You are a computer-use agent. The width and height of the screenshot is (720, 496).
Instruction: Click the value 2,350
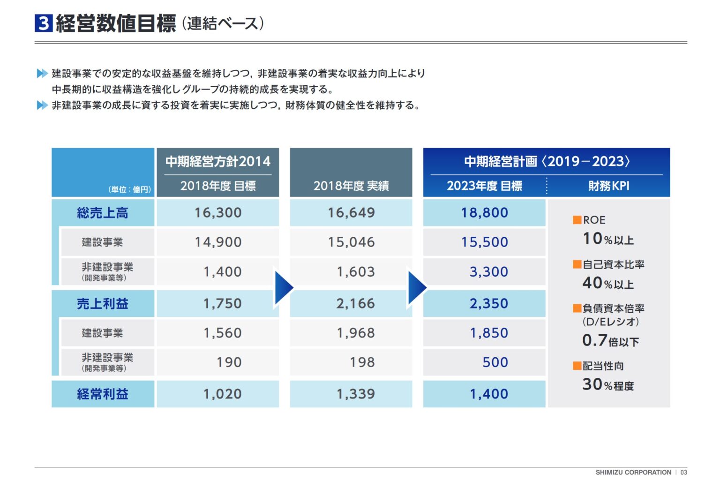488,304
